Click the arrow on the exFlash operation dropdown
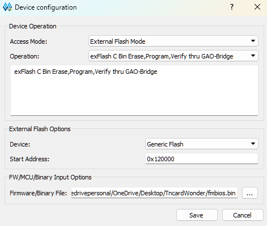 tap(253, 56)
